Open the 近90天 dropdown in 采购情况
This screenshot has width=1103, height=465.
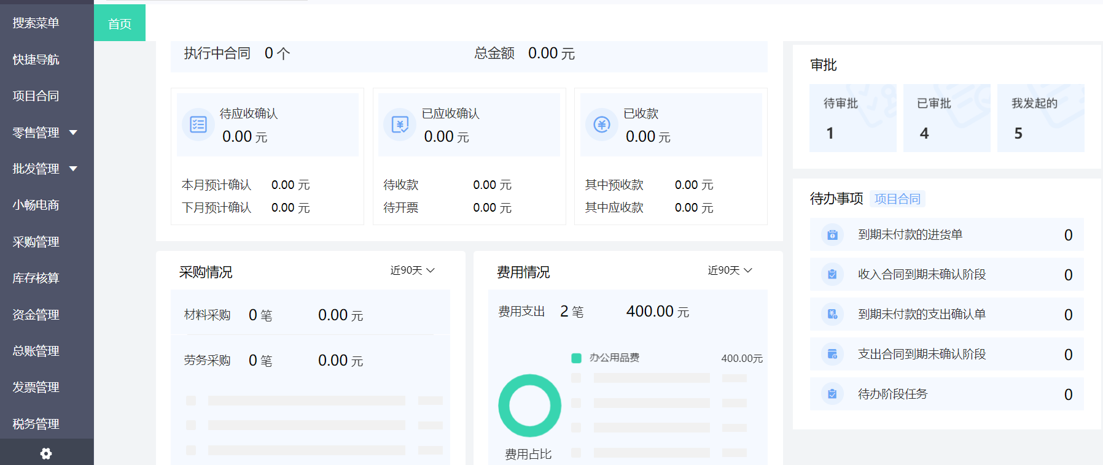coord(413,271)
